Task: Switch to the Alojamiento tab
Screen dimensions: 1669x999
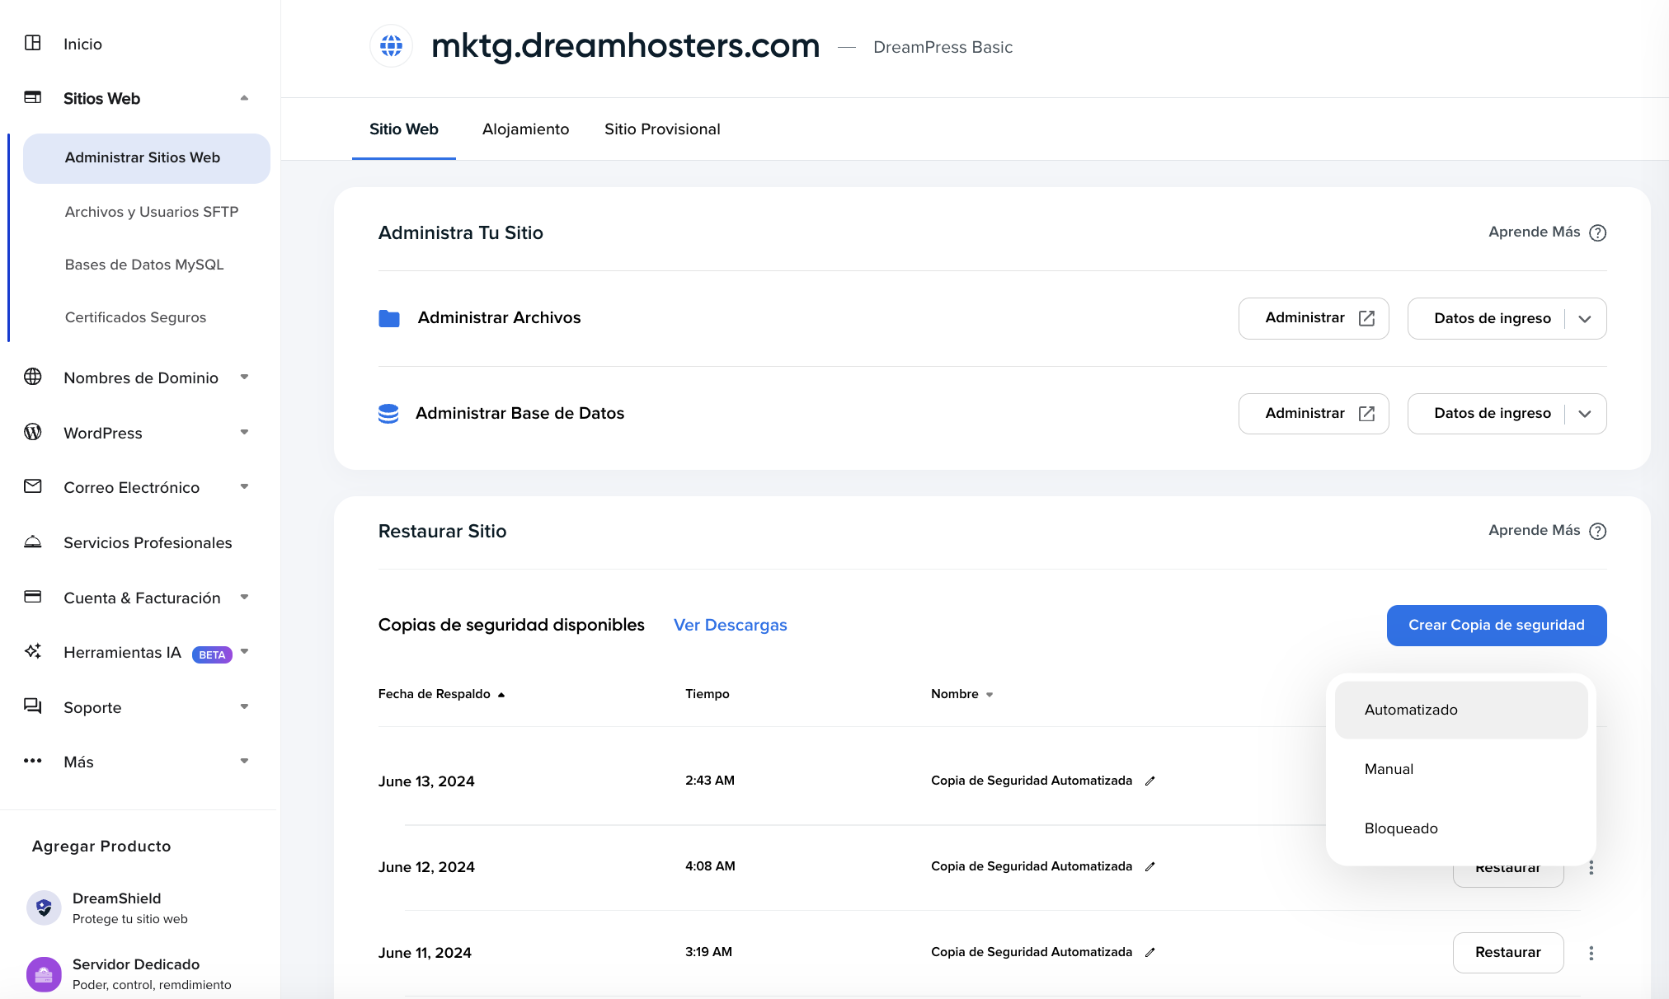Action: coord(525,129)
